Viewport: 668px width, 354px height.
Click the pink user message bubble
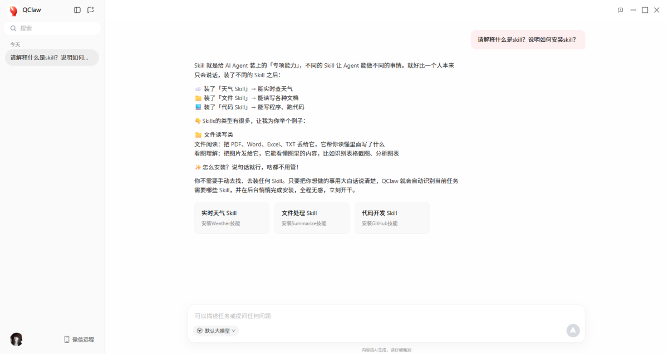pos(527,39)
